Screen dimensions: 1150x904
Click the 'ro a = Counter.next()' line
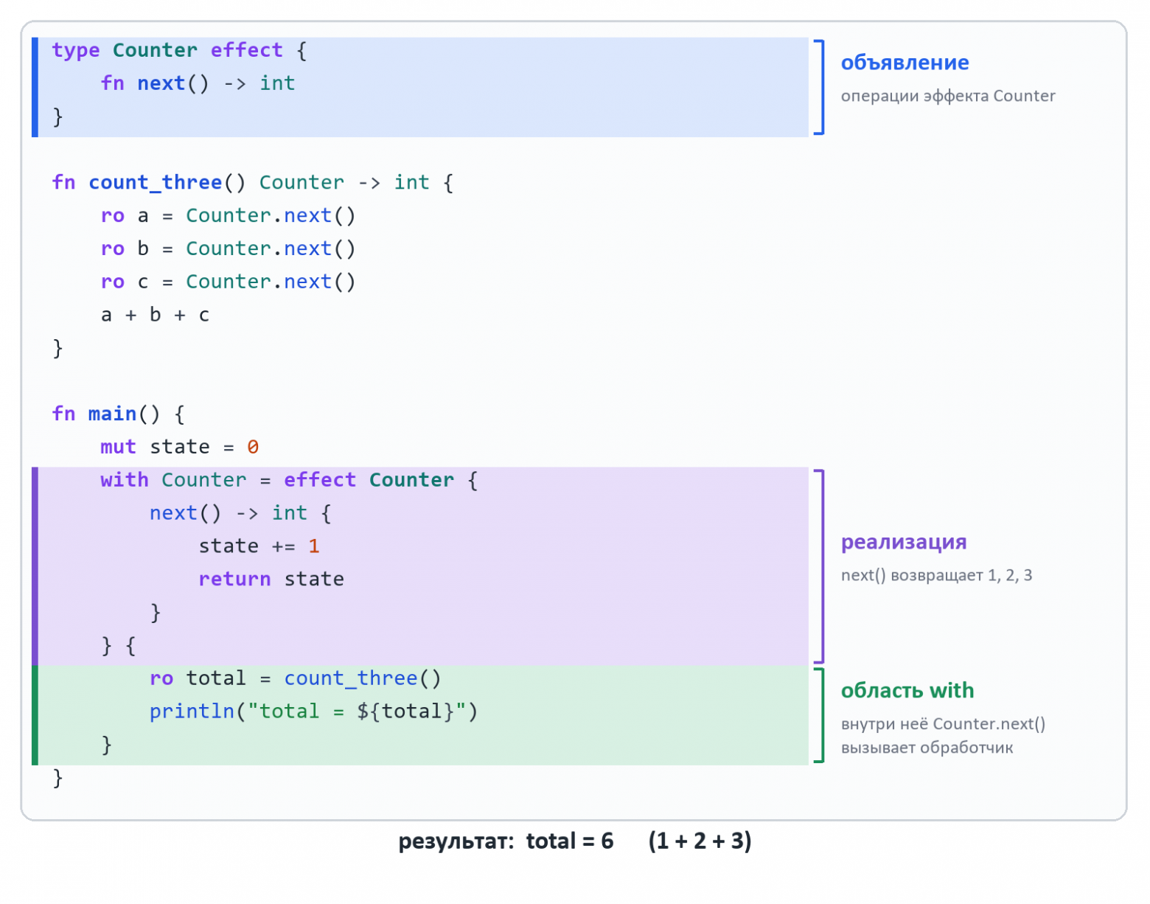point(229,215)
